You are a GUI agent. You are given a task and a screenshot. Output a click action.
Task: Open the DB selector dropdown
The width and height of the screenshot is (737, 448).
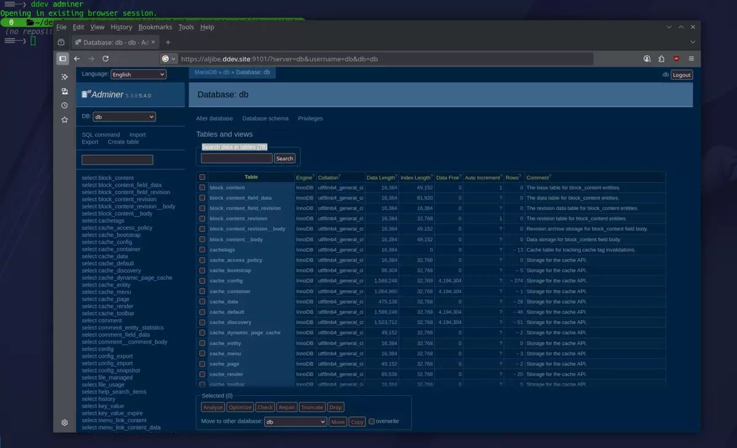(125, 117)
